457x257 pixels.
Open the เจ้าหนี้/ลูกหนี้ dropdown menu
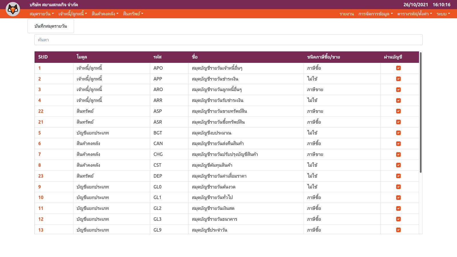tap(73, 14)
